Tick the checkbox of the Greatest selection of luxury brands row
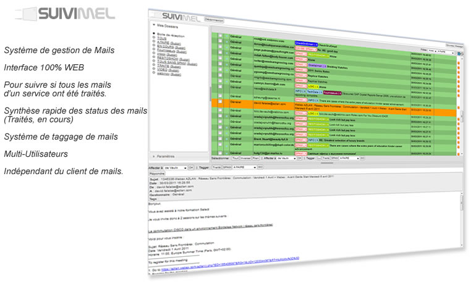476x284 pixels. pyautogui.click(x=220, y=138)
